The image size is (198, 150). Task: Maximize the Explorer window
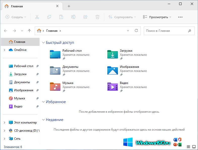(x=180, y=4)
